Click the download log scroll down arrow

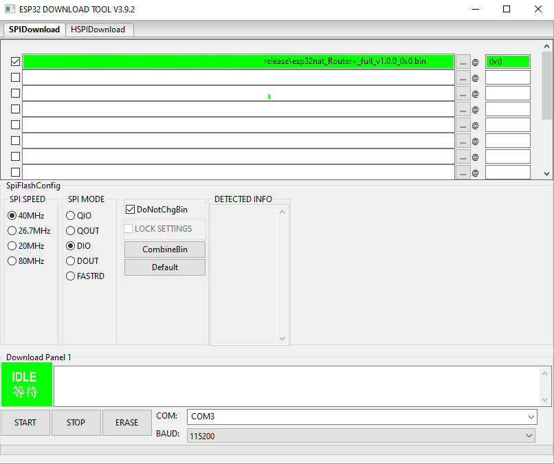pyautogui.click(x=544, y=400)
